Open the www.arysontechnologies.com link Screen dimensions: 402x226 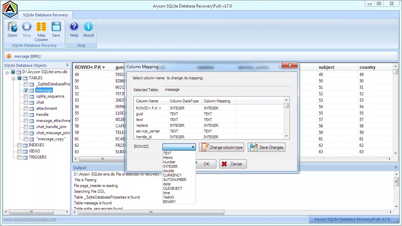click(30, 219)
